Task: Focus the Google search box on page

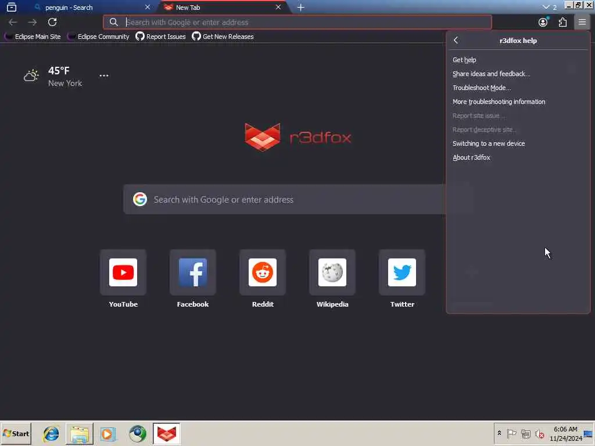Action: point(285,200)
